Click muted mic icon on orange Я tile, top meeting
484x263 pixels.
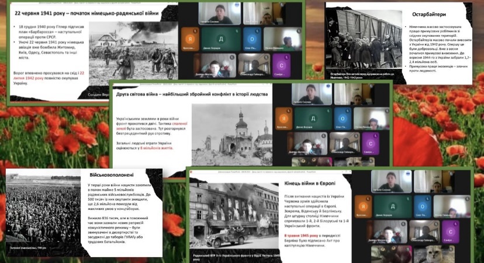tap(195, 31)
